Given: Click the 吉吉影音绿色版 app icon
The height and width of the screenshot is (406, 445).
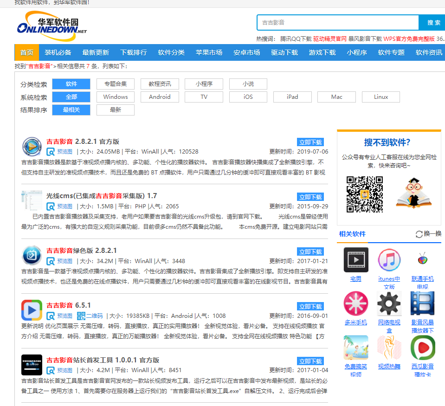Looking at the screenshot, I should coord(32,255).
